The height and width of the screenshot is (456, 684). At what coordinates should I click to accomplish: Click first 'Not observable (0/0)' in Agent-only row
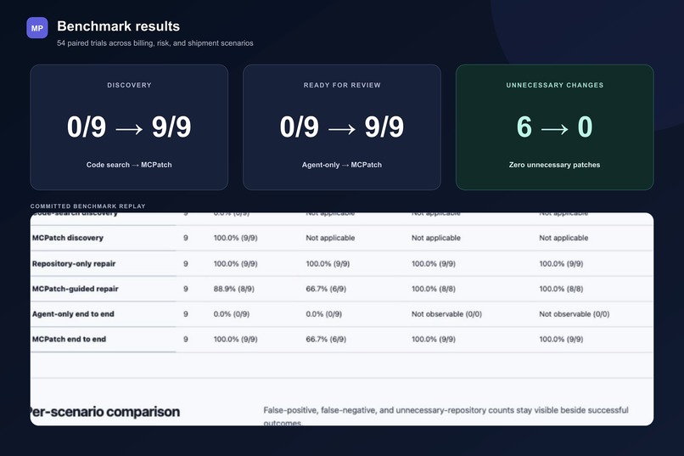(446, 313)
